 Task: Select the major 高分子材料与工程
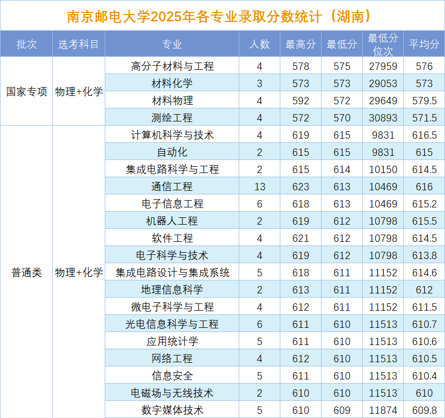coord(172,66)
